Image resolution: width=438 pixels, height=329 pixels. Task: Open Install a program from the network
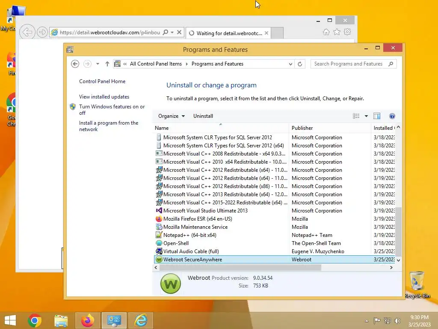(x=109, y=126)
